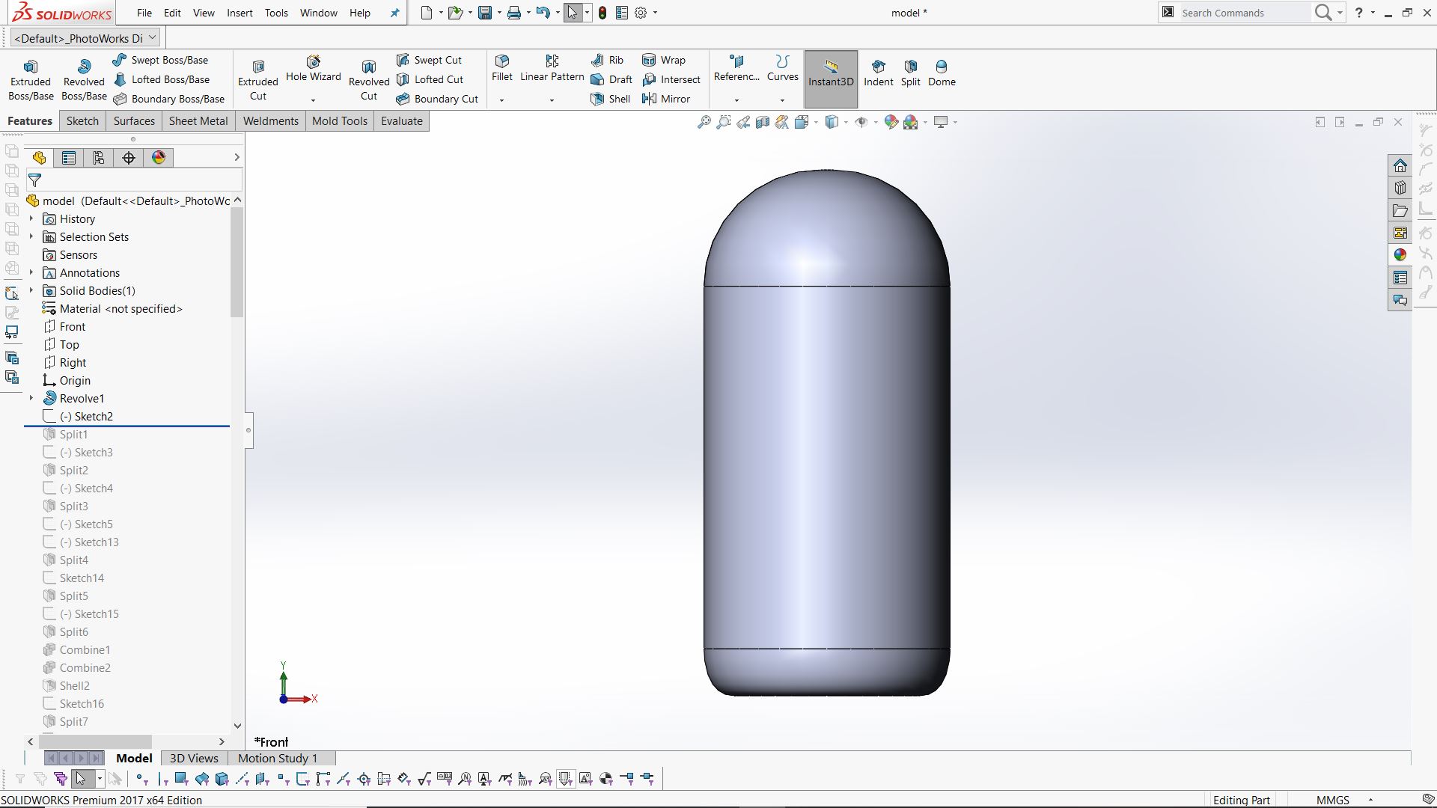Expand the Revolve1 feature tree node
Viewport: 1437px width, 808px height.
[31, 398]
